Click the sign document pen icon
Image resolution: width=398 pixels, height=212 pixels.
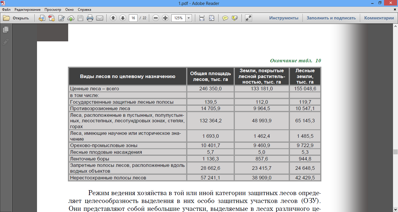click(x=61, y=18)
